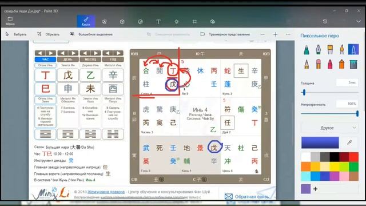Adjust the Непрозрачность opacity slider

click(329, 114)
